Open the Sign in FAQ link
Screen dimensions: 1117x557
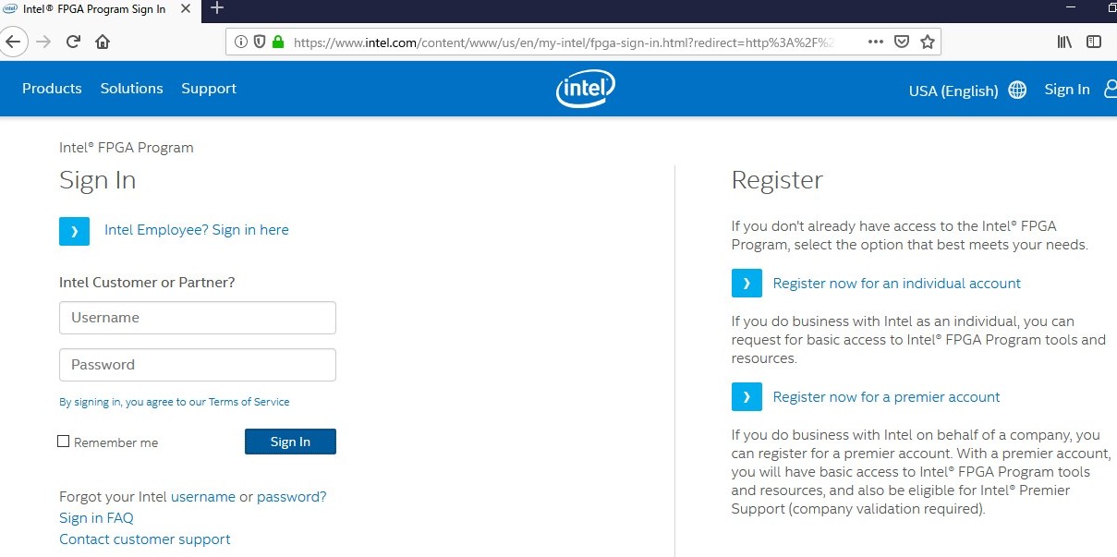point(96,518)
